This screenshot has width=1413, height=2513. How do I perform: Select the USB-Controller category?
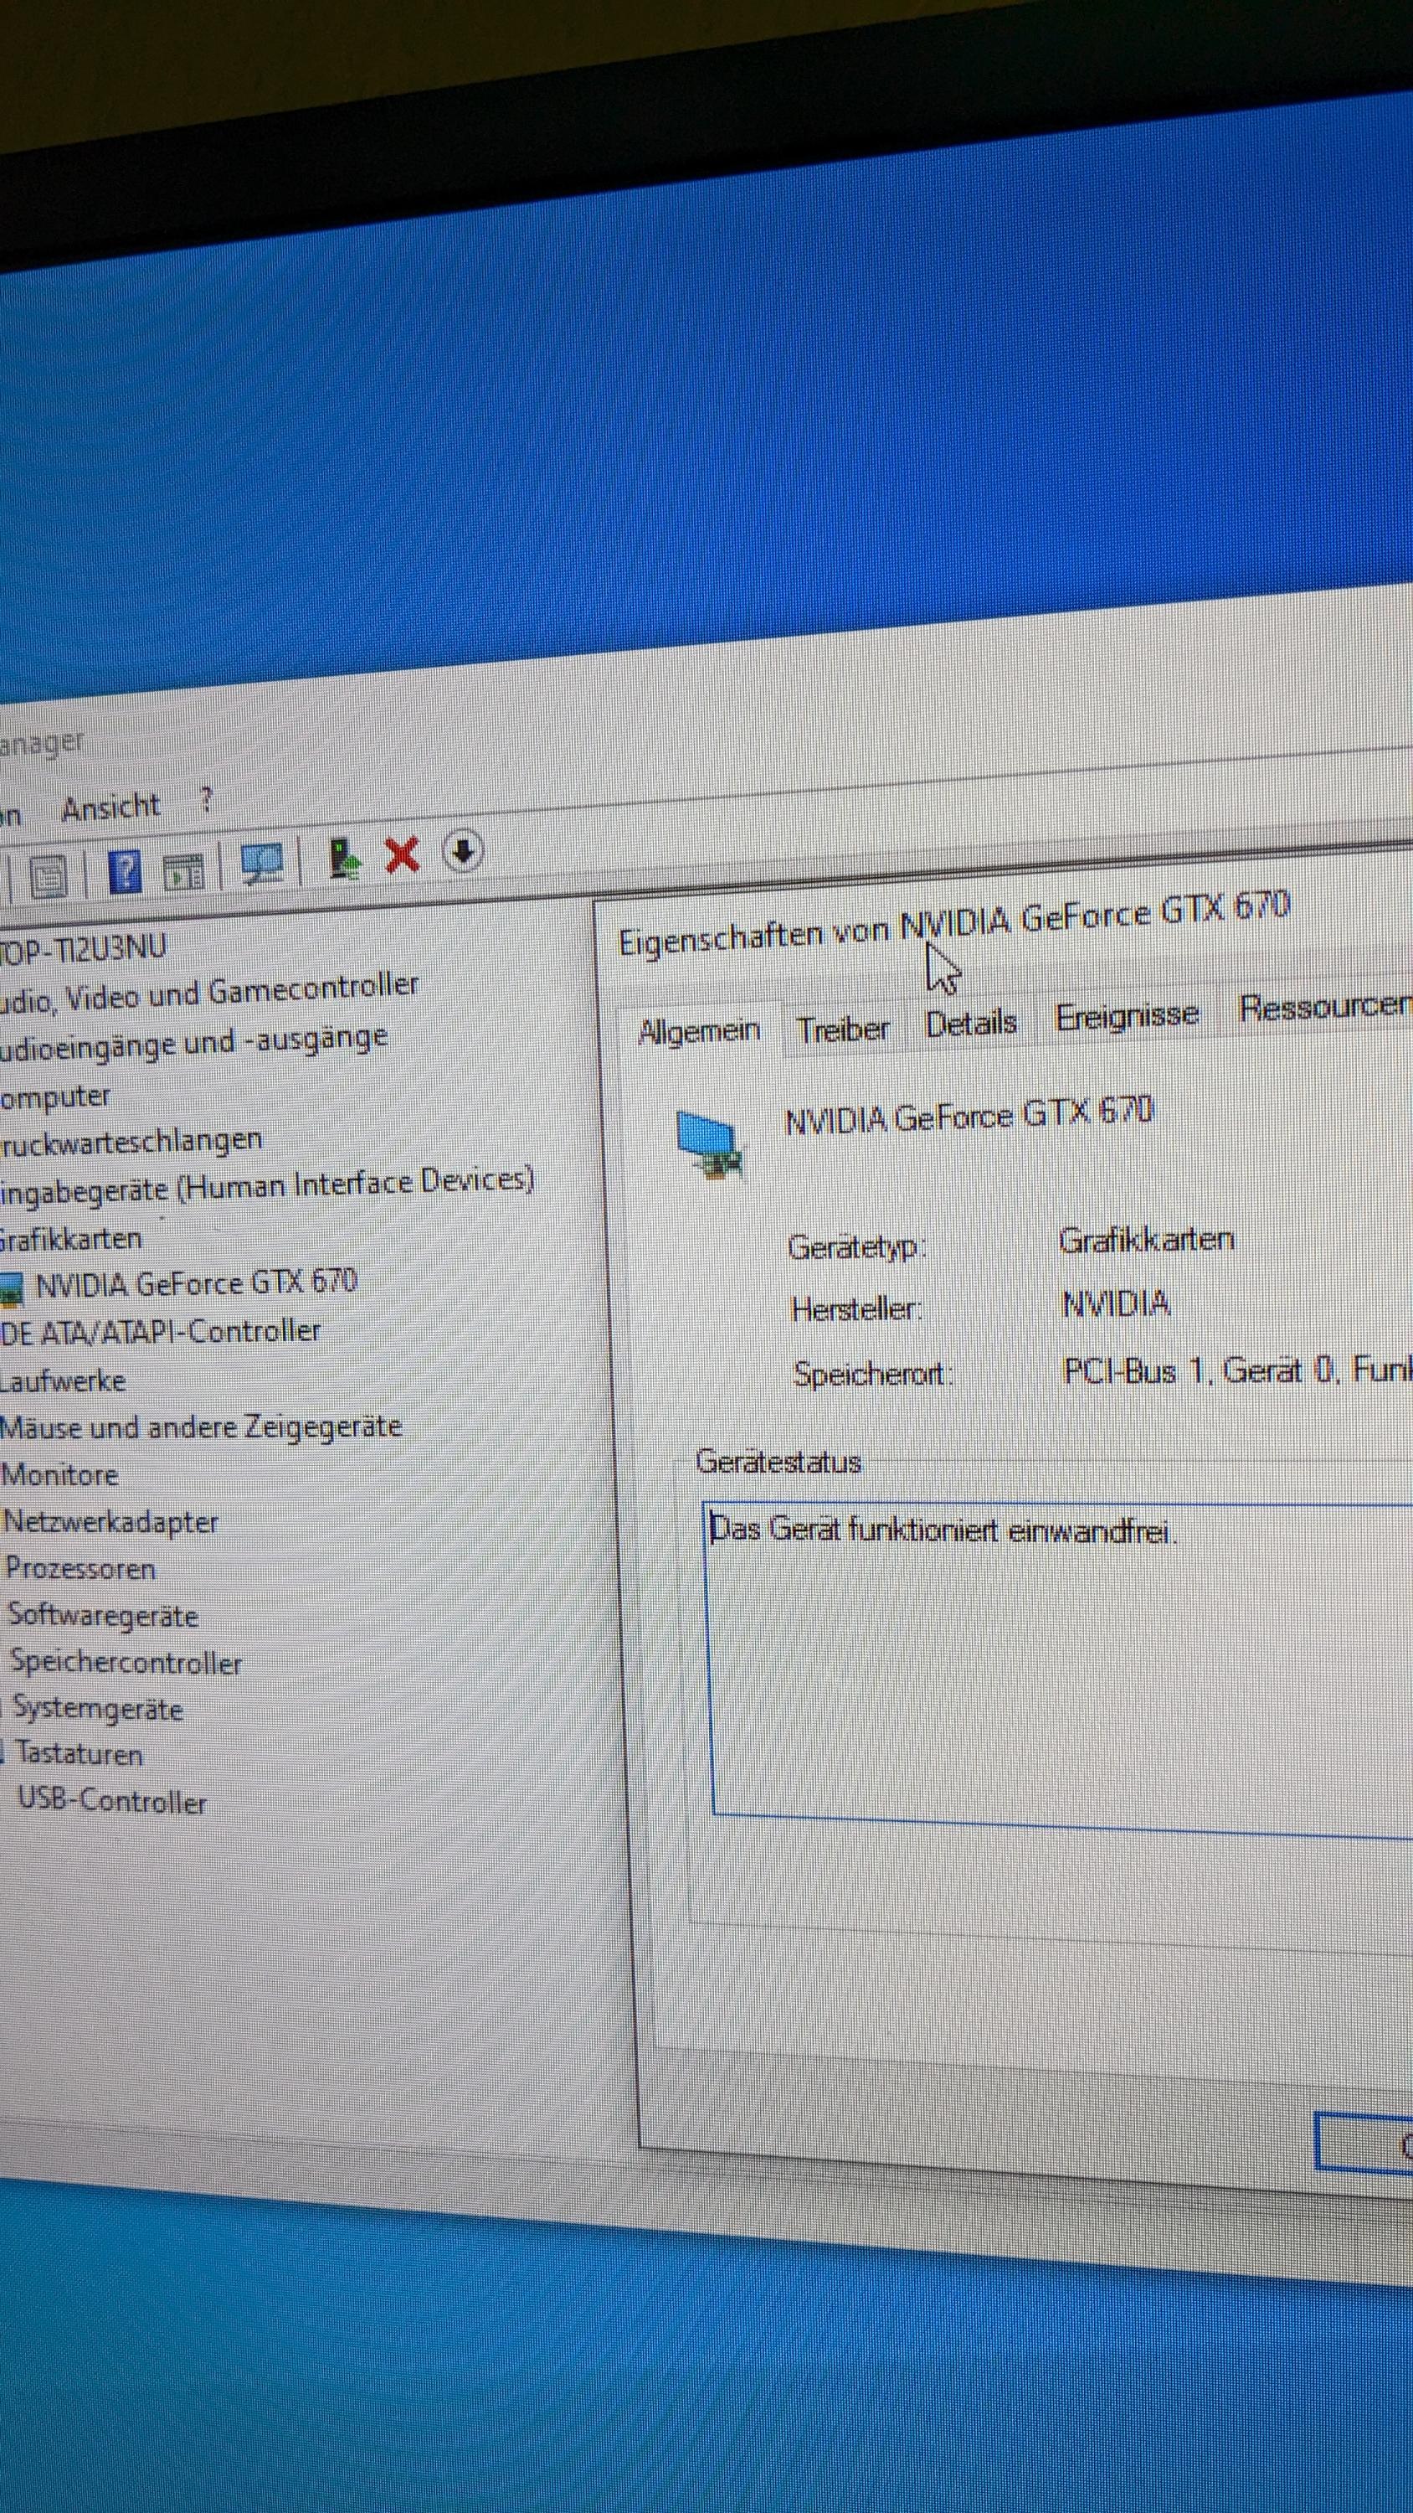(112, 1801)
